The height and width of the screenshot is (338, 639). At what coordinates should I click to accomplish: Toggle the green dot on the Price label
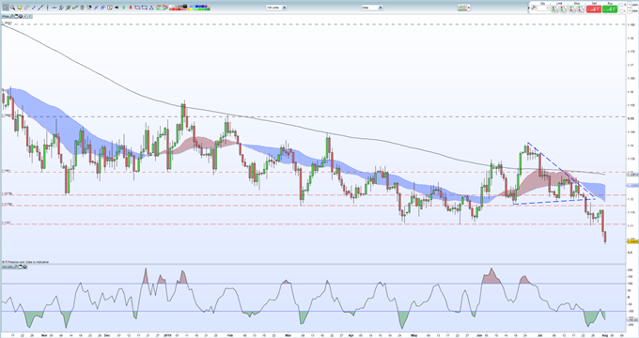(x=30, y=16)
